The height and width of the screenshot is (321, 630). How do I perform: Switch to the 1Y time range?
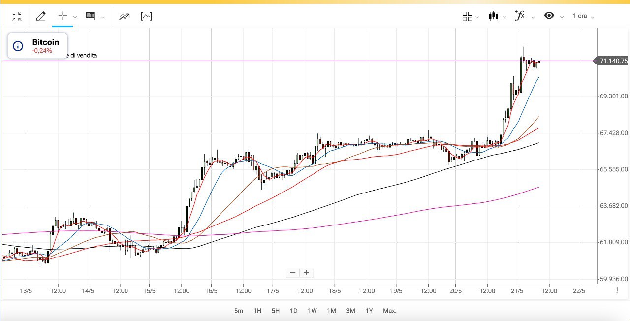point(369,311)
